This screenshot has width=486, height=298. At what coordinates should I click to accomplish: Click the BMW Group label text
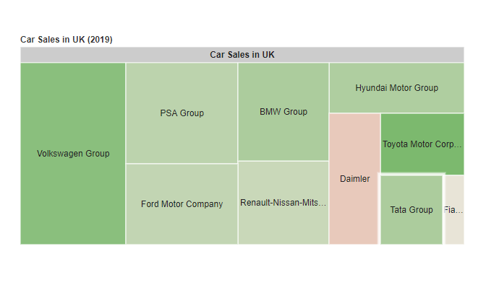pos(283,112)
